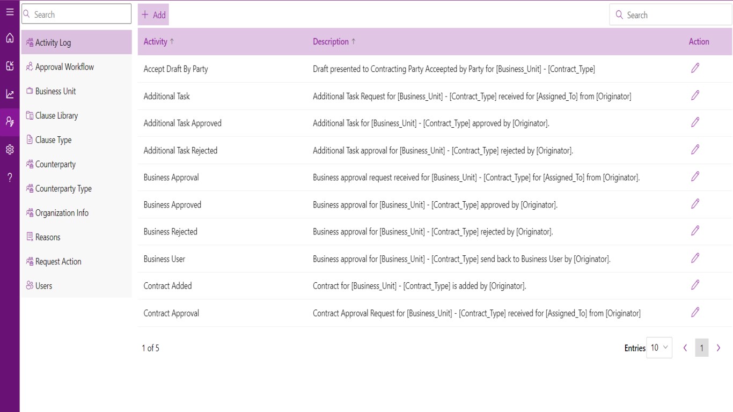The height and width of the screenshot is (412, 733).
Task: Open the Clause Library menu item
Action: 56,116
